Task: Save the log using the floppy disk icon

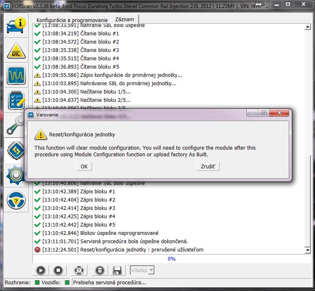Action: click(118, 270)
